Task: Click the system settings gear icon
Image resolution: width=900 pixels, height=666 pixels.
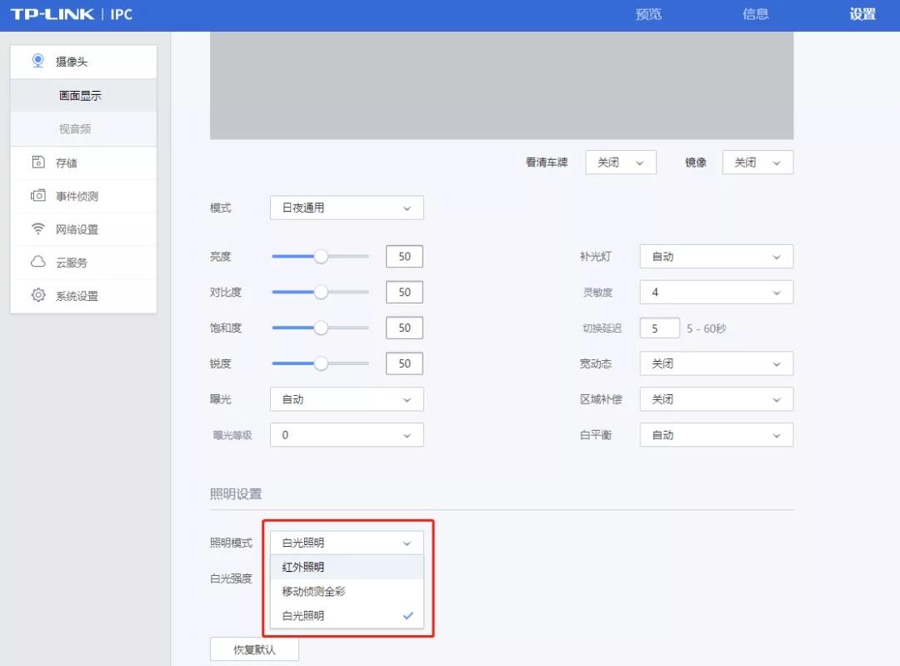Action: 37,296
